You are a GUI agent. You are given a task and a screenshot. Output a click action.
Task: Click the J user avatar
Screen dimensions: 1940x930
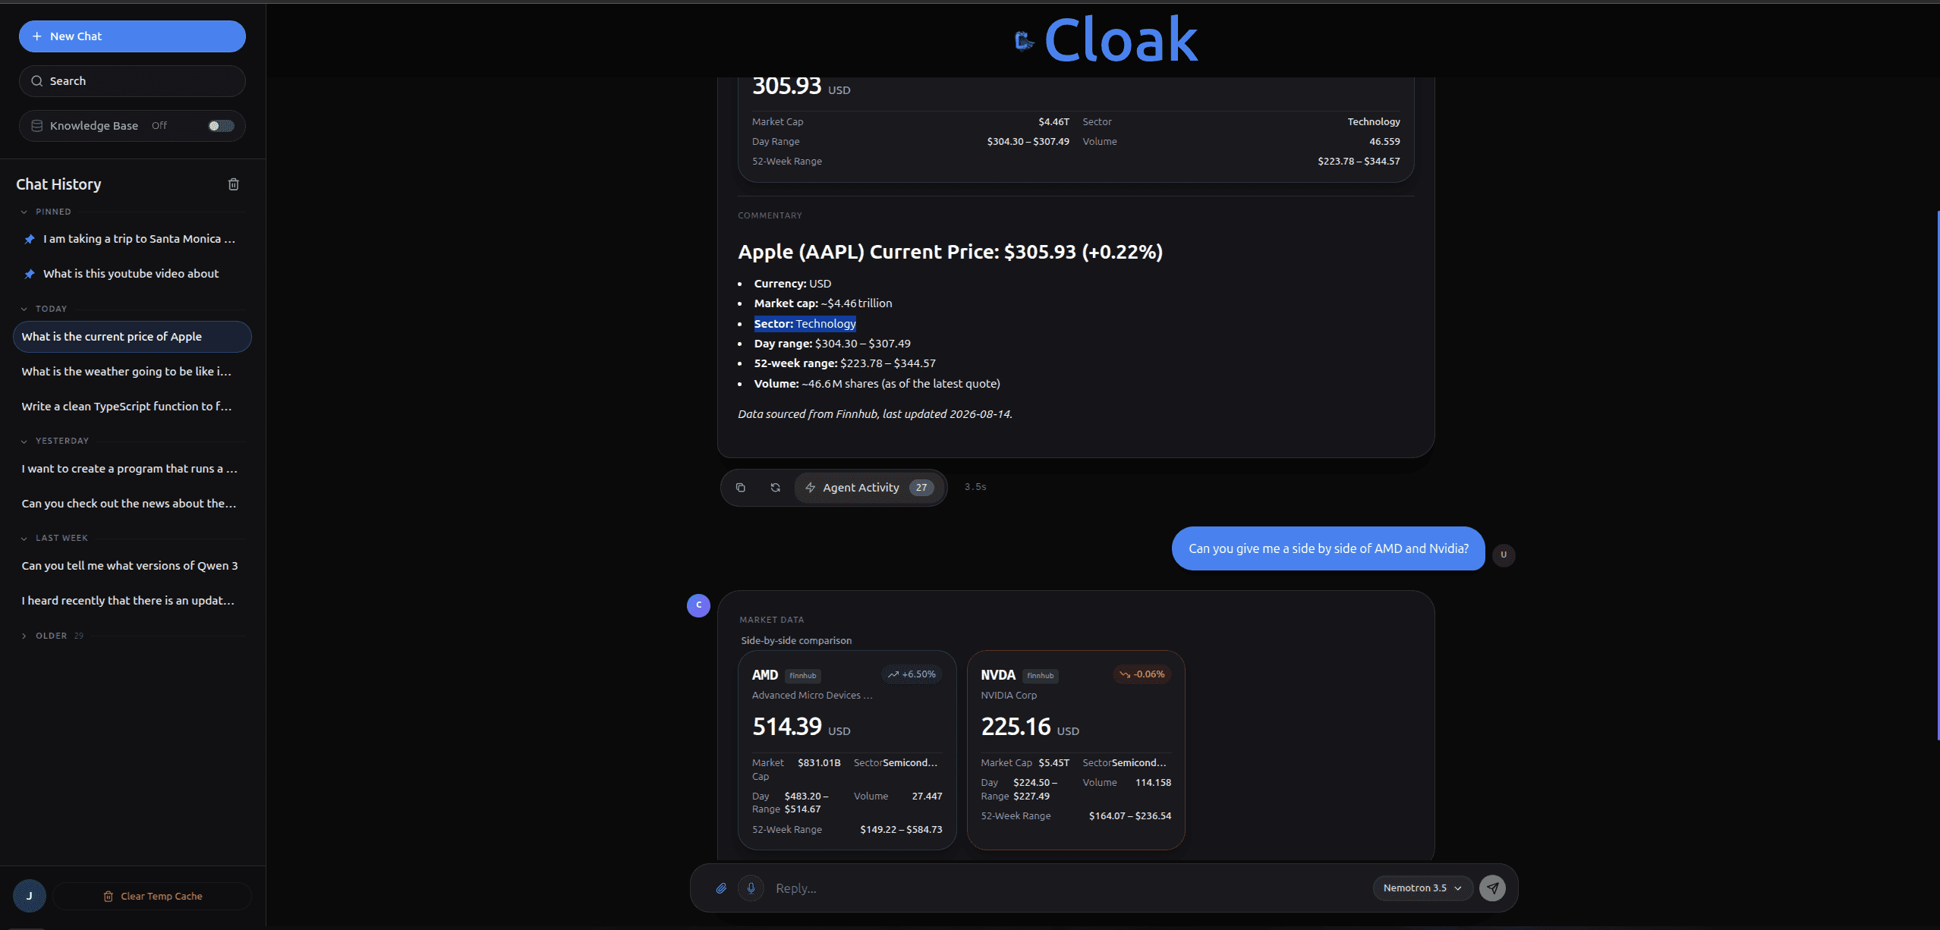coord(30,896)
